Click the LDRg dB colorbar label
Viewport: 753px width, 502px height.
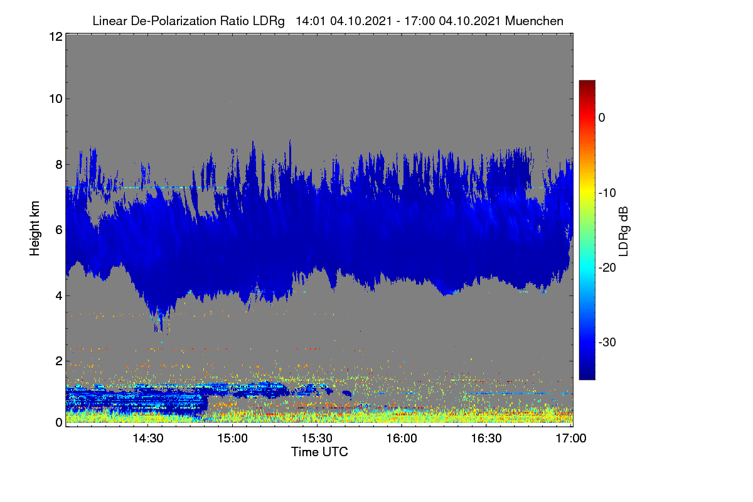pos(624,230)
